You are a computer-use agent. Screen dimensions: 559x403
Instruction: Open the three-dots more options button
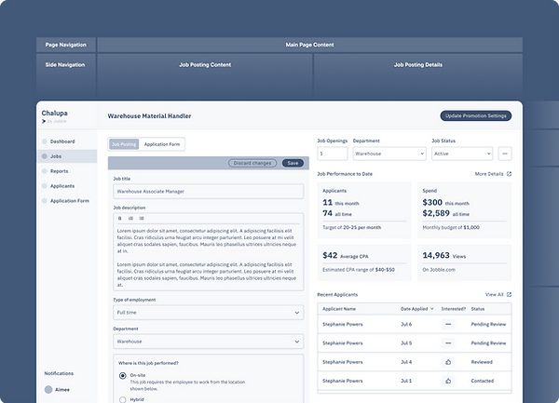coord(505,154)
